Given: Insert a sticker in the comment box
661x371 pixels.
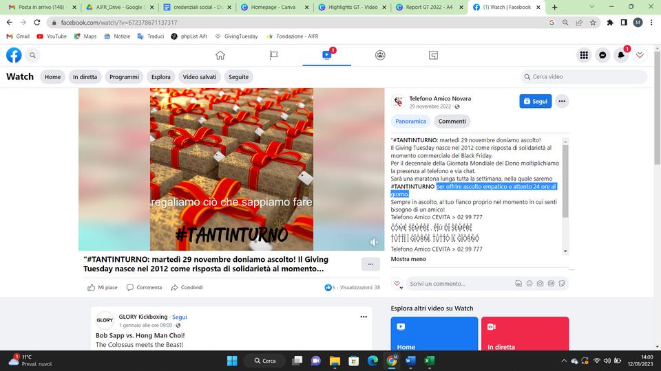Looking at the screenshot, I should click(x=562, y=284).
